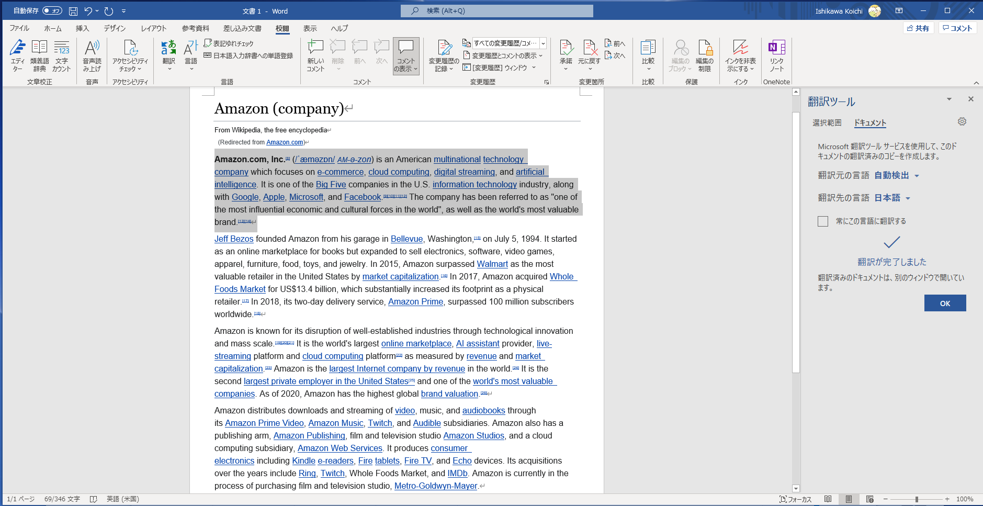Viewport: 983px width, 506px height.
Task: Click the document vertical scrollbar down arrow
Action: (796, 489)
